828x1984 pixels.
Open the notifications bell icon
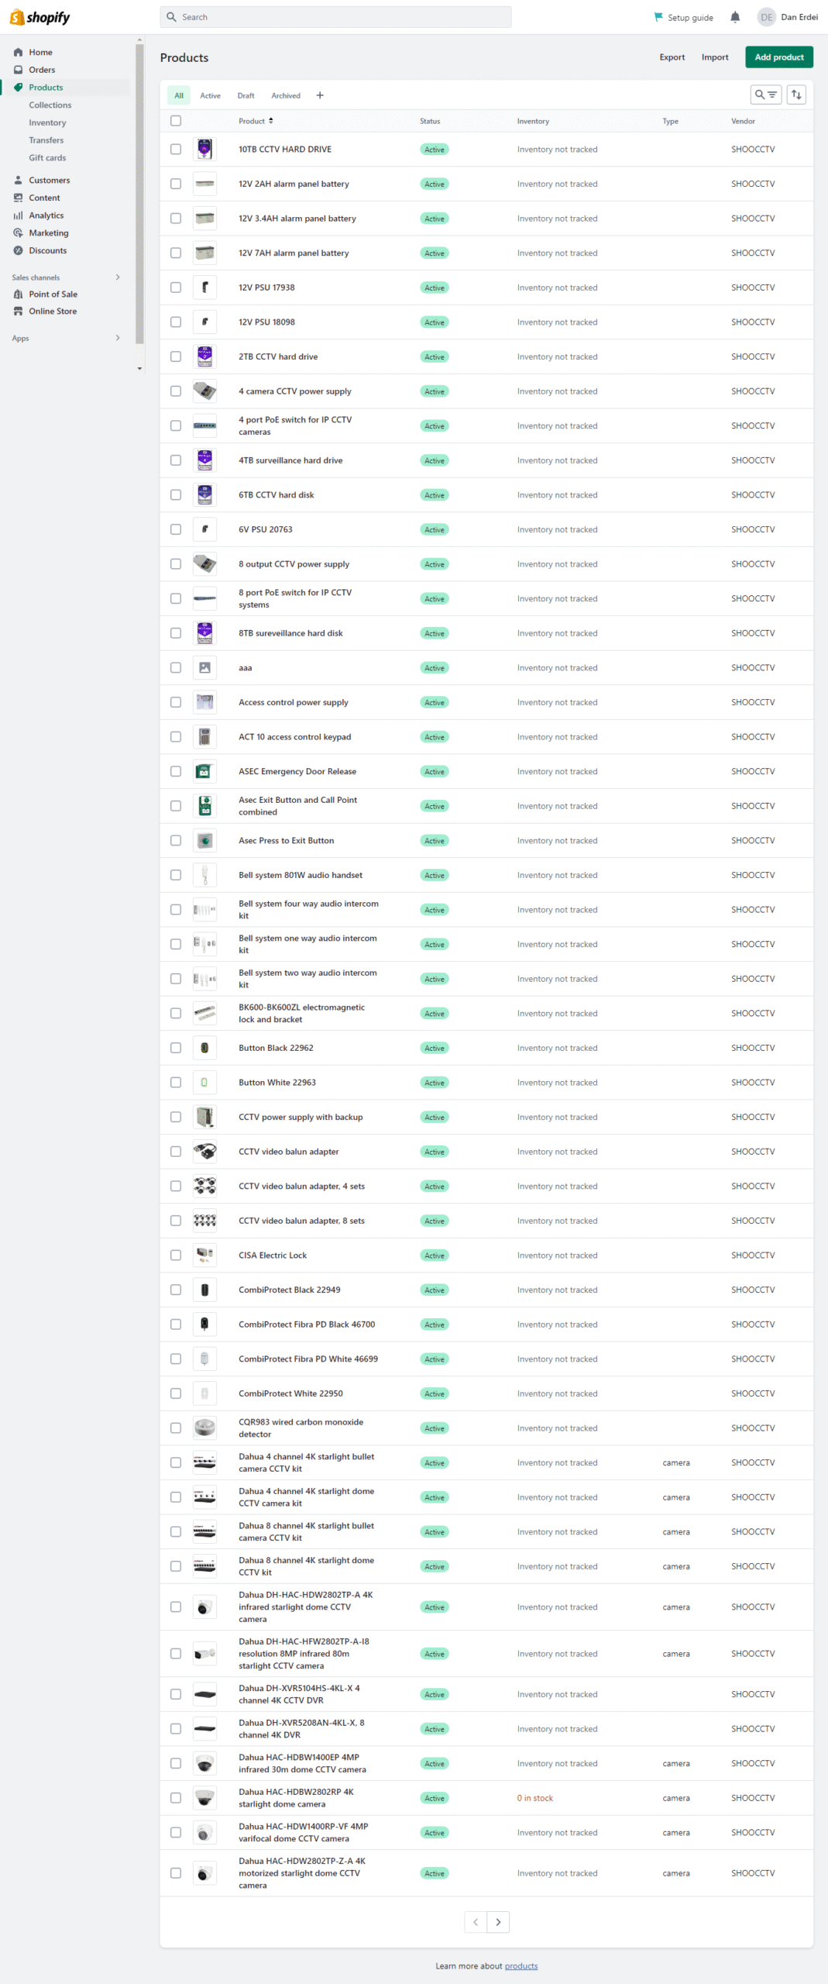[734, 17]
